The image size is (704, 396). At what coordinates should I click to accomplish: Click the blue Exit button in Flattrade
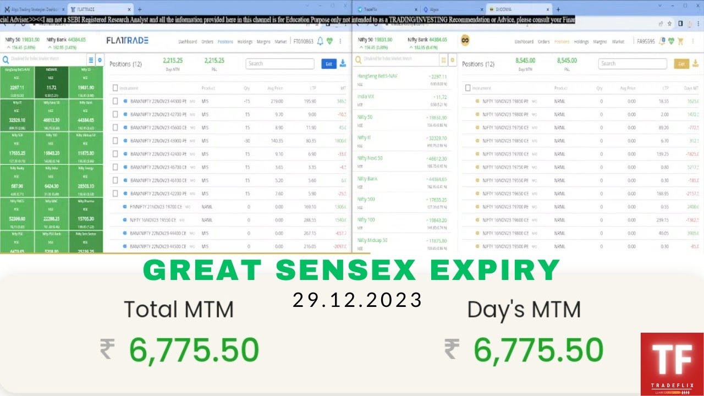[x=329, y=64]
